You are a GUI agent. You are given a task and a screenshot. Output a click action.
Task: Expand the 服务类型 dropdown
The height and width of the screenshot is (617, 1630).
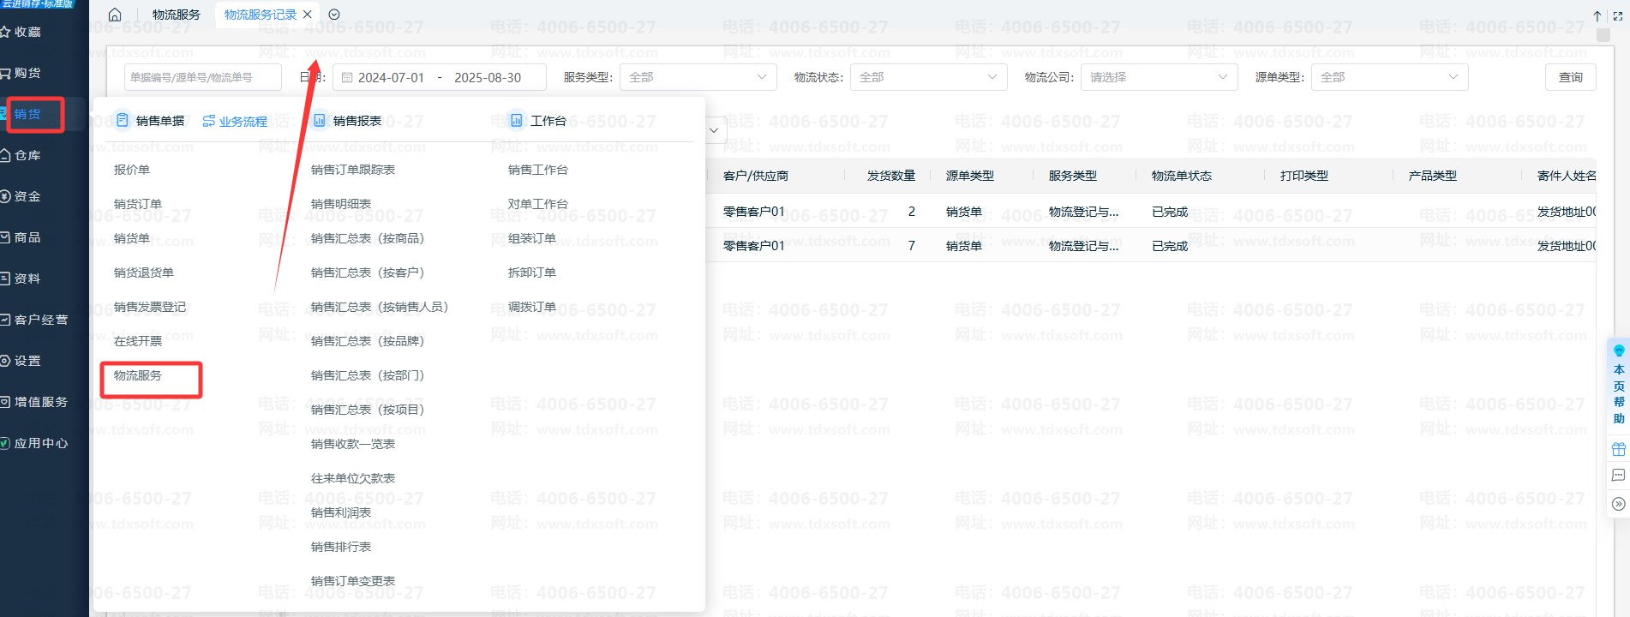point(698,77)
